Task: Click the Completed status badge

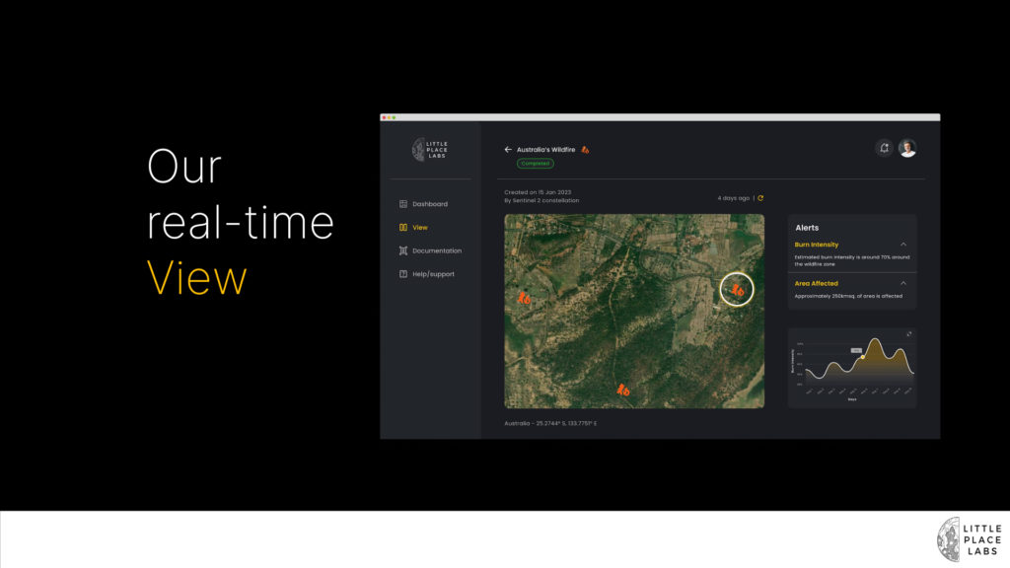Action: click(536, 164)
